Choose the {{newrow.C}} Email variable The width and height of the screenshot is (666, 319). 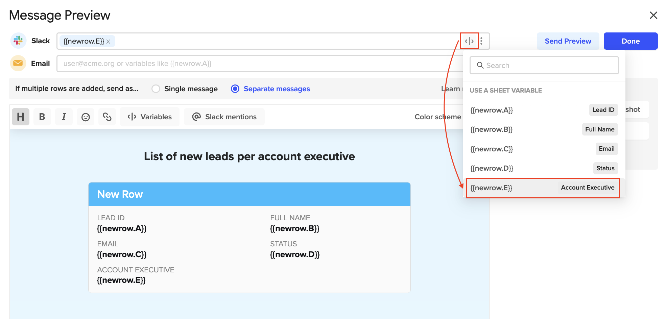(544, 149)
